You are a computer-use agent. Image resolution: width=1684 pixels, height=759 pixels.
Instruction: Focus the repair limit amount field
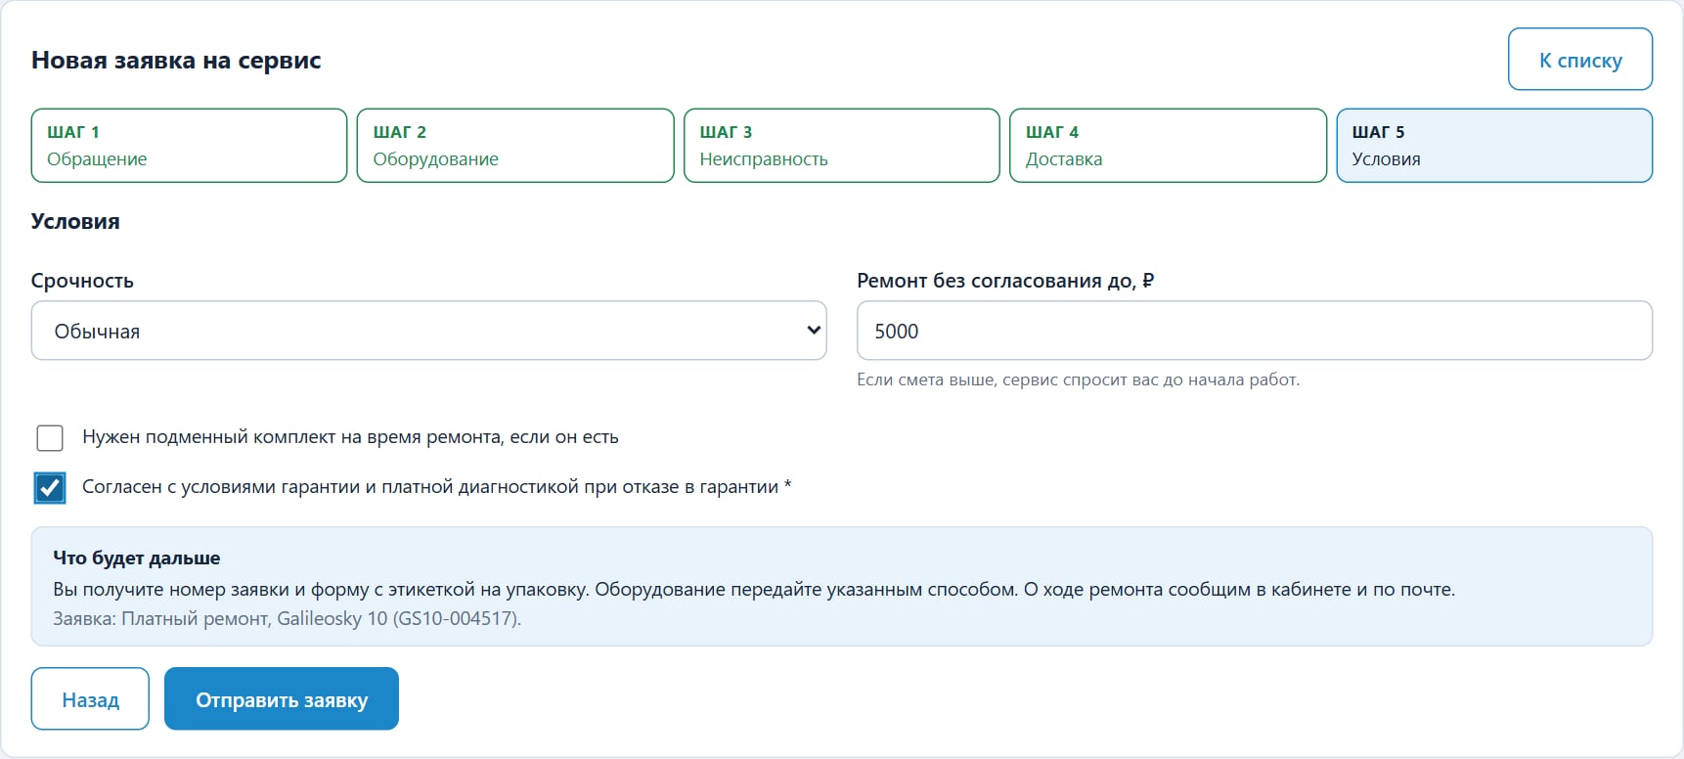tap(1255, 331)
